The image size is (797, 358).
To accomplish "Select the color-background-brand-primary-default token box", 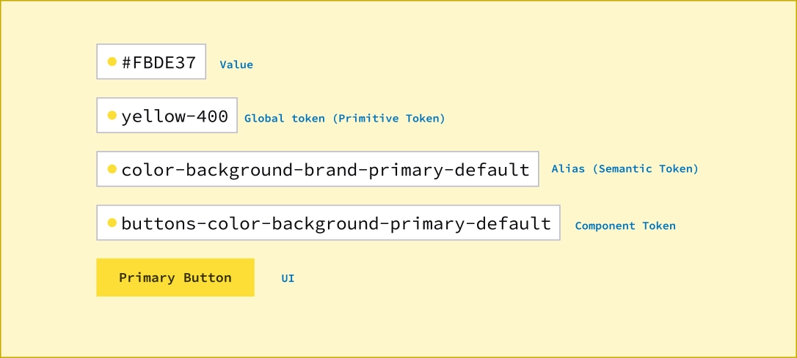I will (318, 169).
